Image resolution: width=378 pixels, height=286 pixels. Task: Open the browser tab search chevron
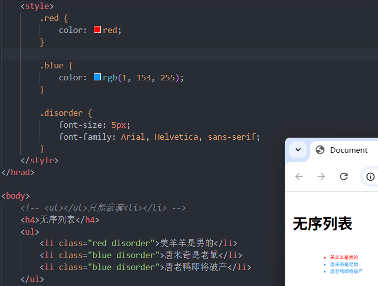(298, 150)
